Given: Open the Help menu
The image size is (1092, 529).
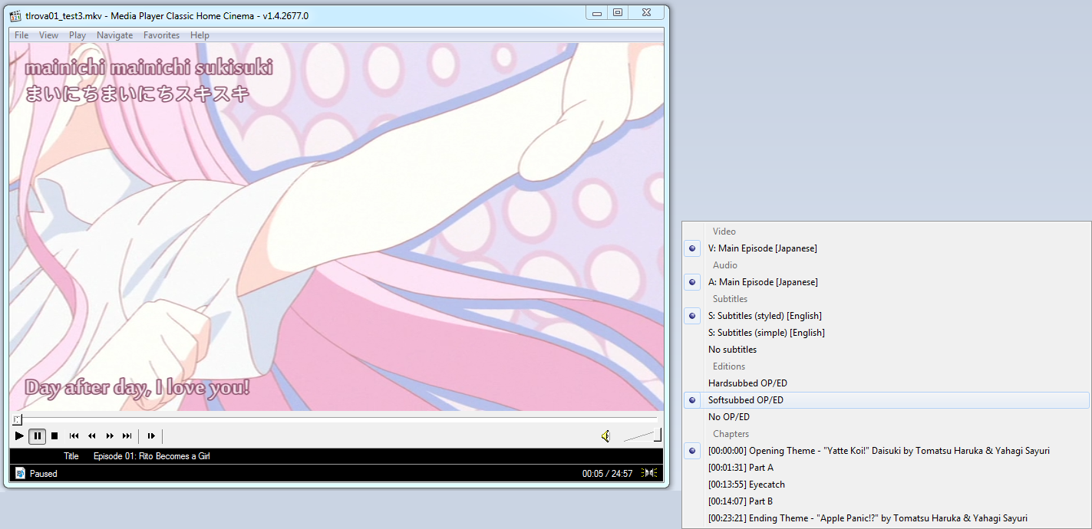Looking at the screenshot, I should click(x=200, y=35).
